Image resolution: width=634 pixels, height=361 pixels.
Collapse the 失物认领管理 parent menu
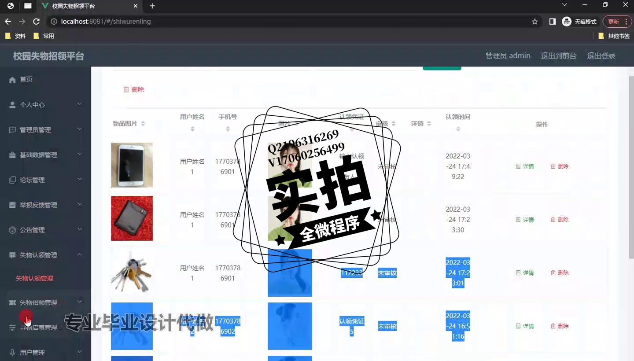(x=45, y=255)
